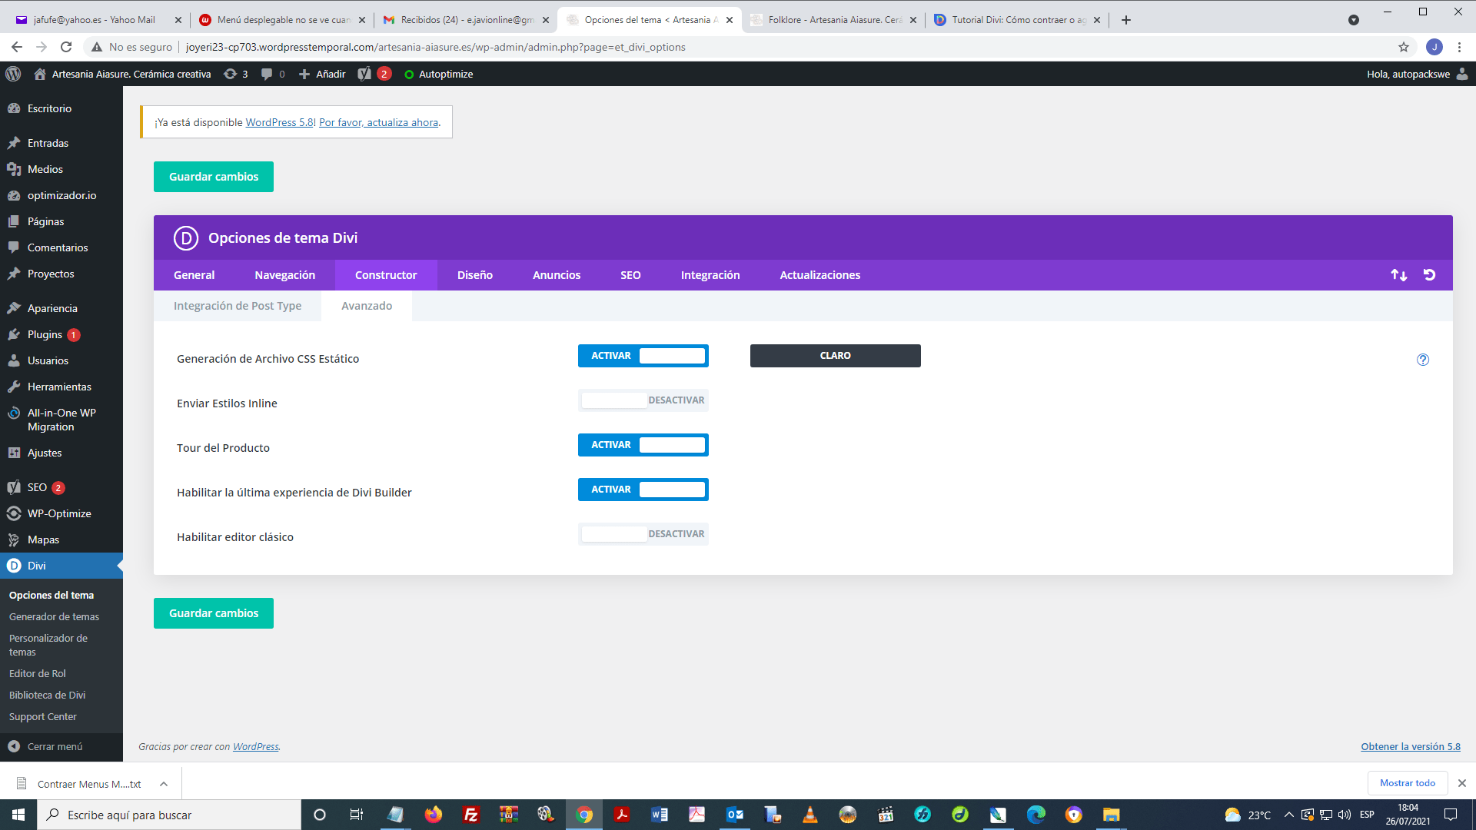Open Generador de temas submenu item
The image size is (1476, 830).
click(54, 616)
